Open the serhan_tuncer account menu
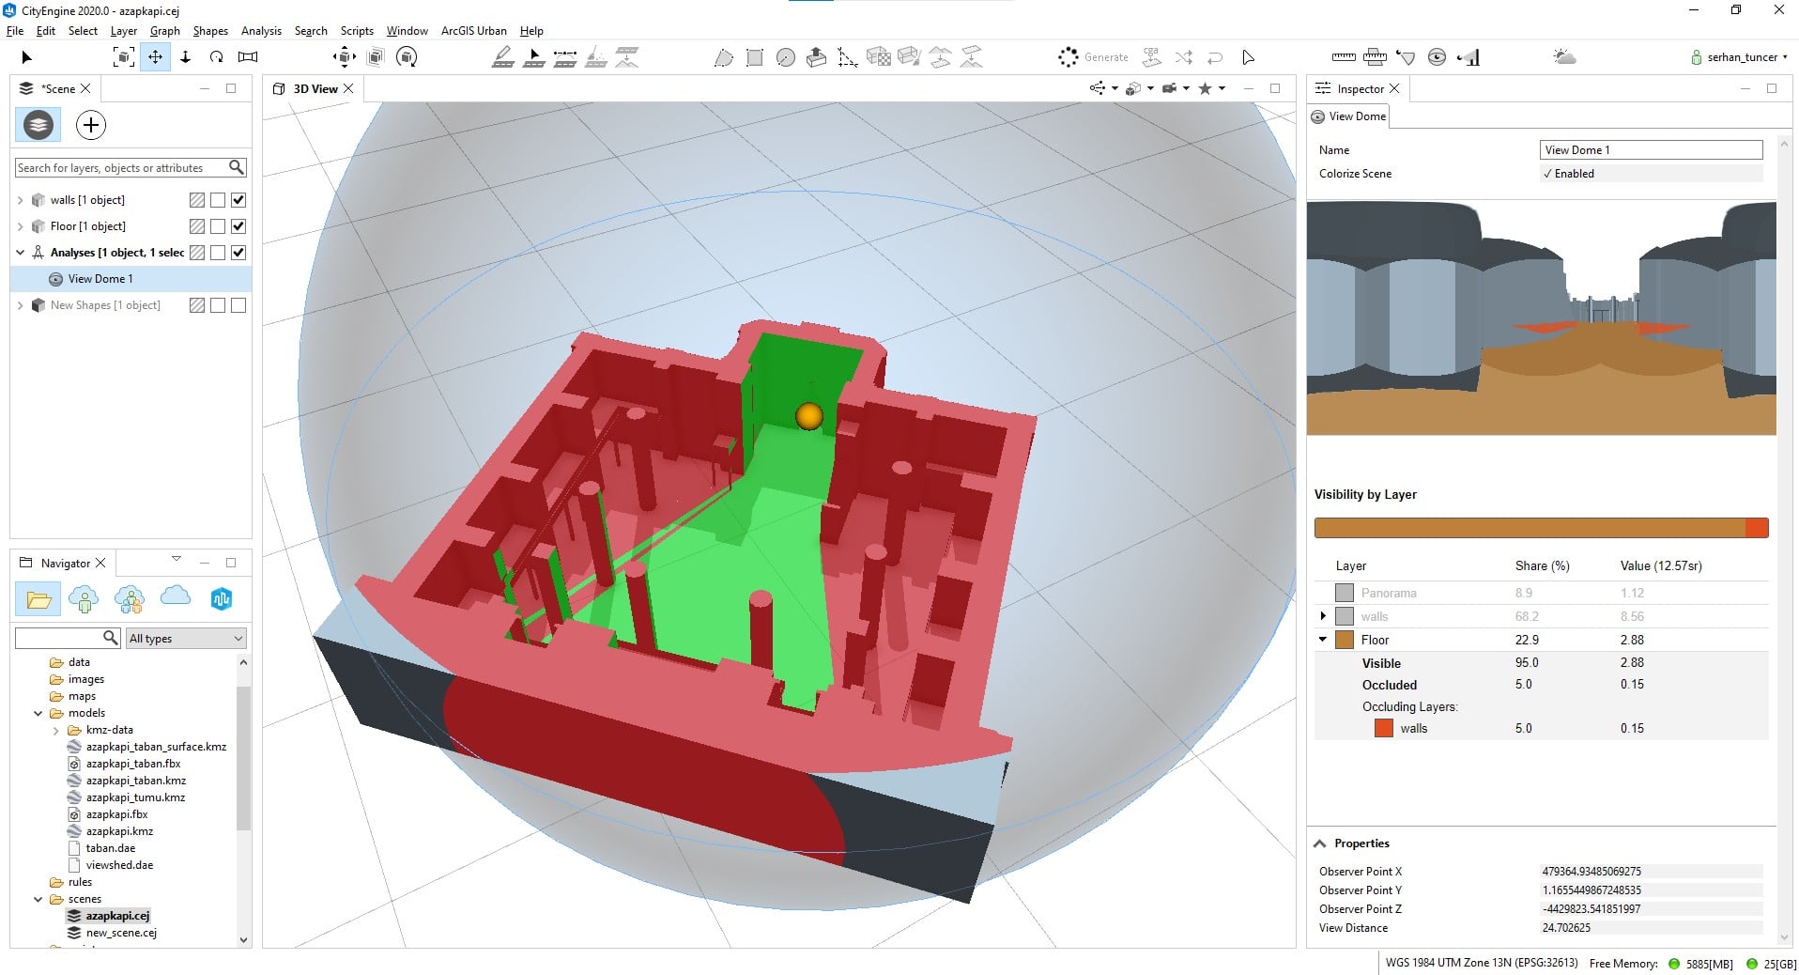Viewport: 1799px width, 975px height. click(x=1739, y=57)
